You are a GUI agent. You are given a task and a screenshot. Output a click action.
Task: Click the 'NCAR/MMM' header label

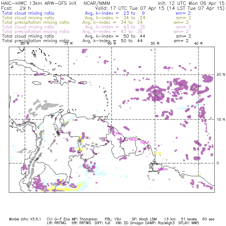point(97,3)
